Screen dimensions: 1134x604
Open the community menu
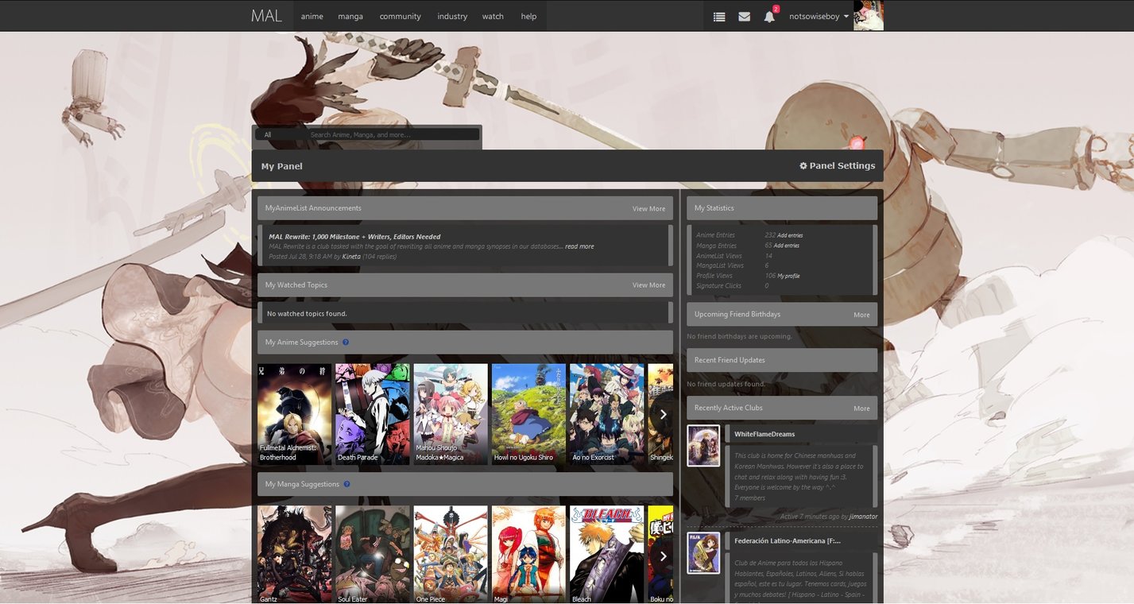coord(400,16)
